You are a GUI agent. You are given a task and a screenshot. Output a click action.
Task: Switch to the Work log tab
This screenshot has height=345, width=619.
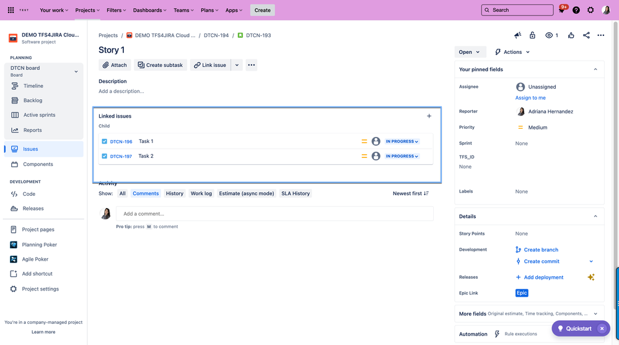coord(201,193)
